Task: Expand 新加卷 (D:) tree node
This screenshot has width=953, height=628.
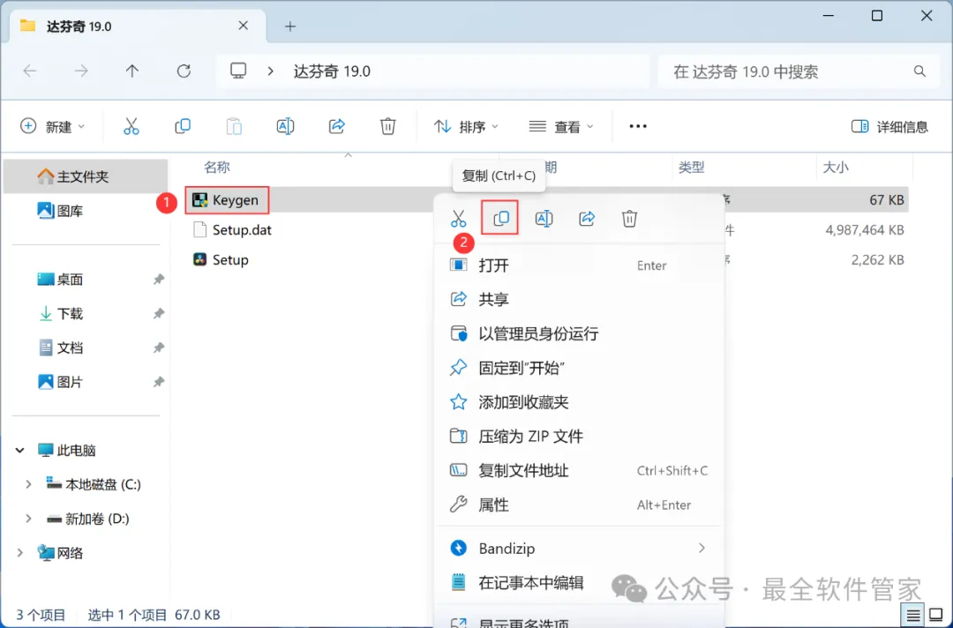Action: point(28,518)
